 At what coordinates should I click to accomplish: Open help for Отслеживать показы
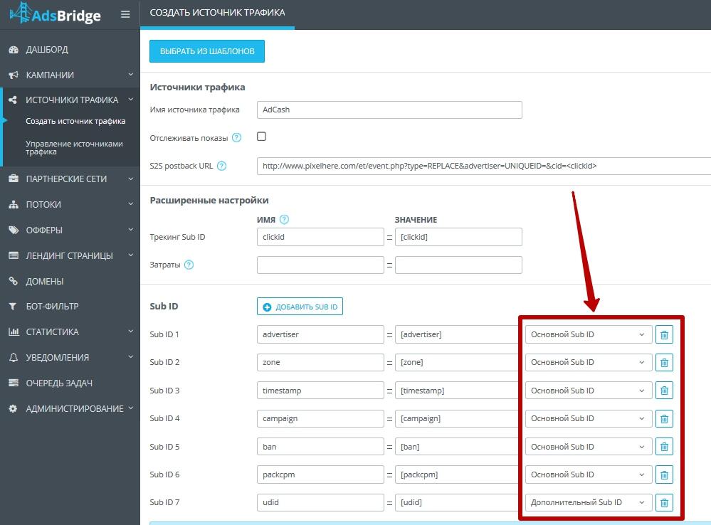[x=237, y=138]
